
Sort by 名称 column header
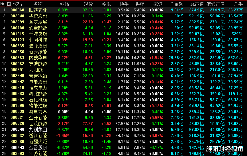(x=38, y=4)
